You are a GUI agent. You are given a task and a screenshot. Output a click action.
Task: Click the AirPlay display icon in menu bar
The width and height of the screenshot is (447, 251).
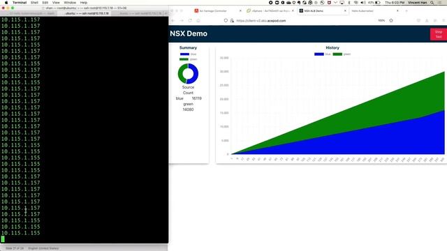click(342, 3)
